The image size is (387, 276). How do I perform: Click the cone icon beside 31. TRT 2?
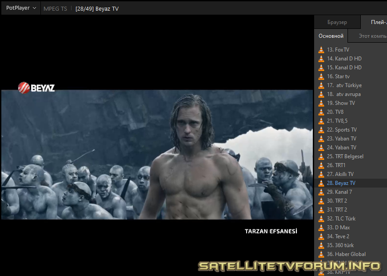pyautogui.click(x=321, y=210)
